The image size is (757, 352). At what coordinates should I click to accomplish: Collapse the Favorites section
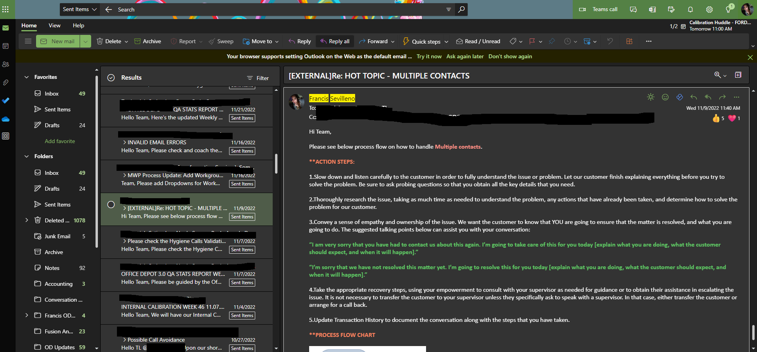coord(27,77)
